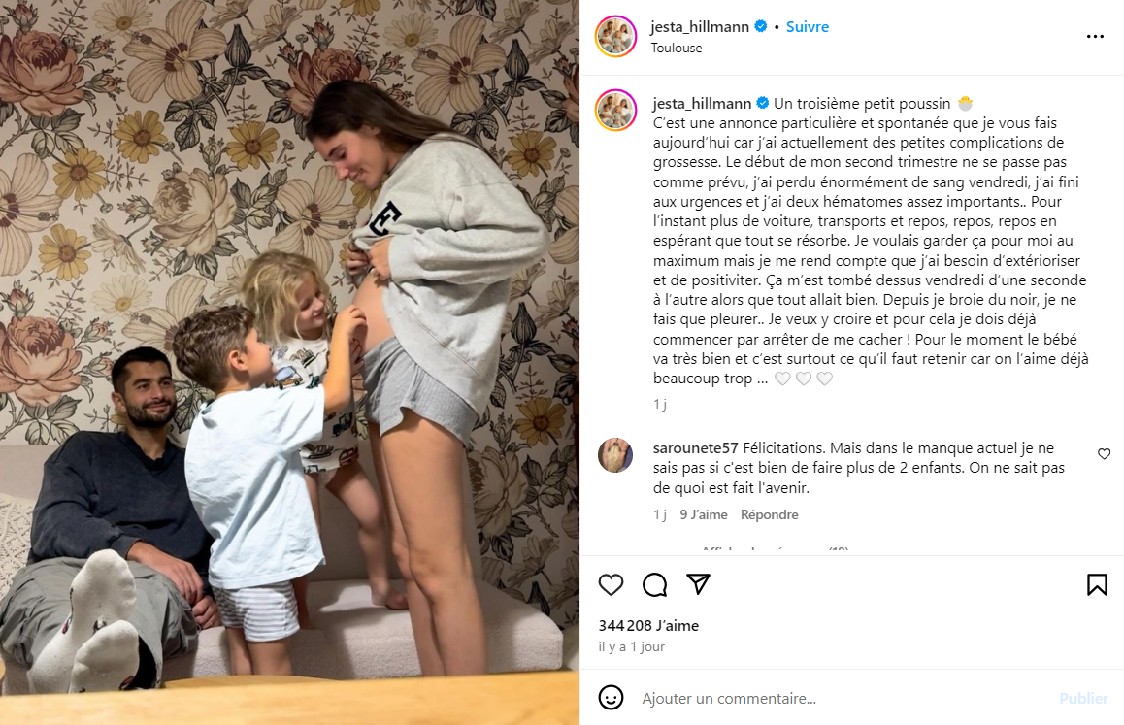Share post via paper plane icon

pyautogui.click(x=698, y=584)
